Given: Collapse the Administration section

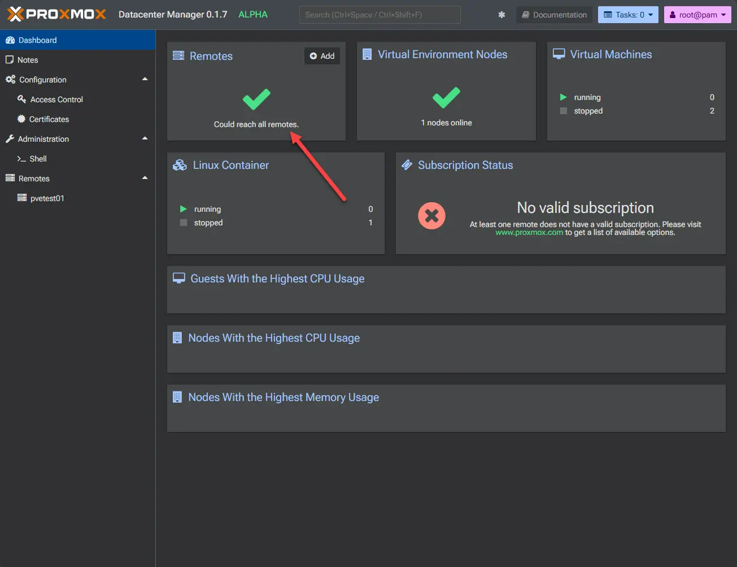Looking at the screenshot, I should pos(145,139).
